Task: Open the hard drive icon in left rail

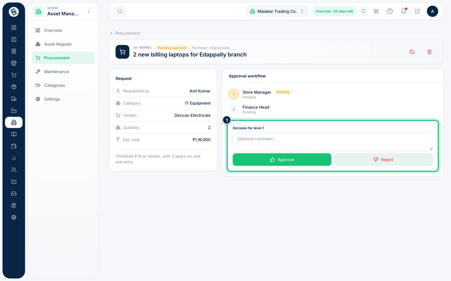Action: point(14,194)
